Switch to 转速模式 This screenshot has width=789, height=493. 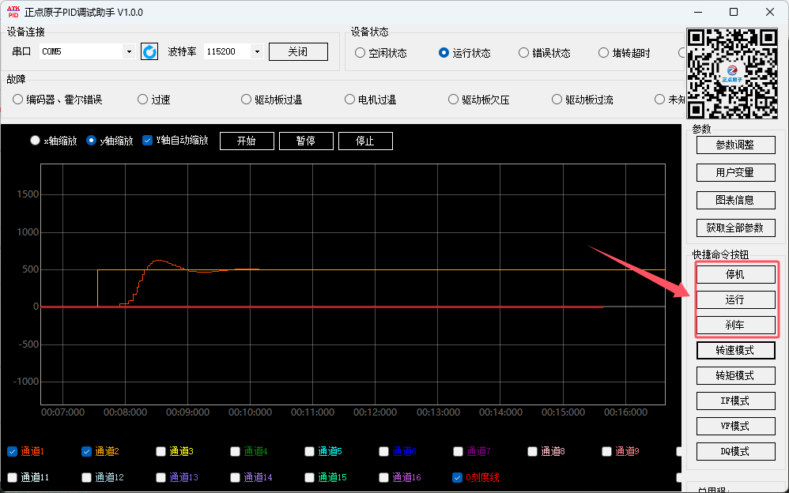tap(736, 350)
